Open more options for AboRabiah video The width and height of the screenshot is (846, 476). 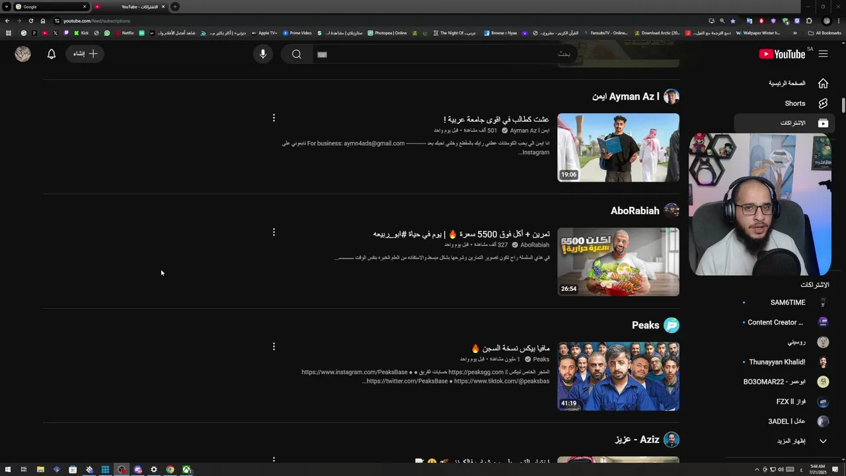click(x=274, y=232)
